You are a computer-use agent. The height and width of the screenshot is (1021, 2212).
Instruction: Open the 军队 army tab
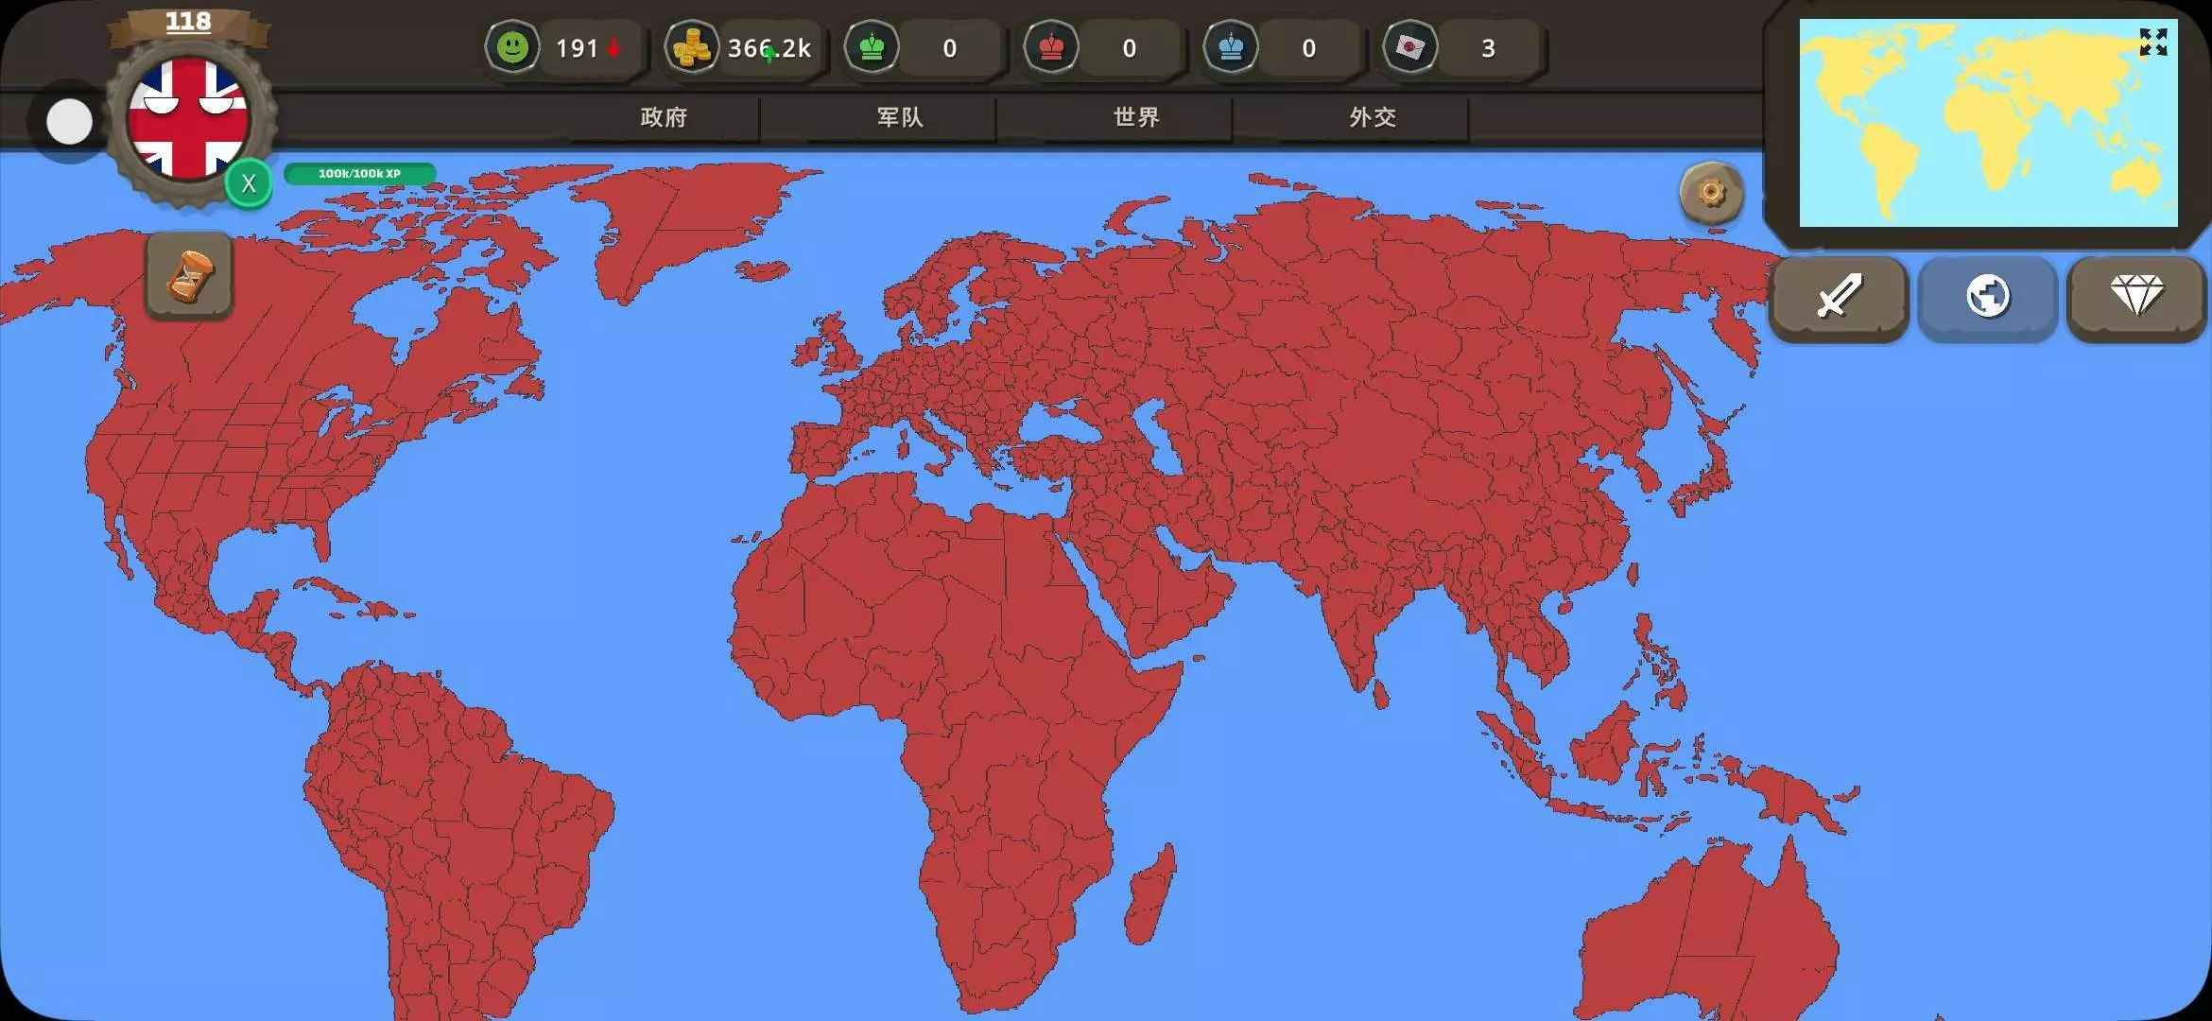[x=900, y=117]
